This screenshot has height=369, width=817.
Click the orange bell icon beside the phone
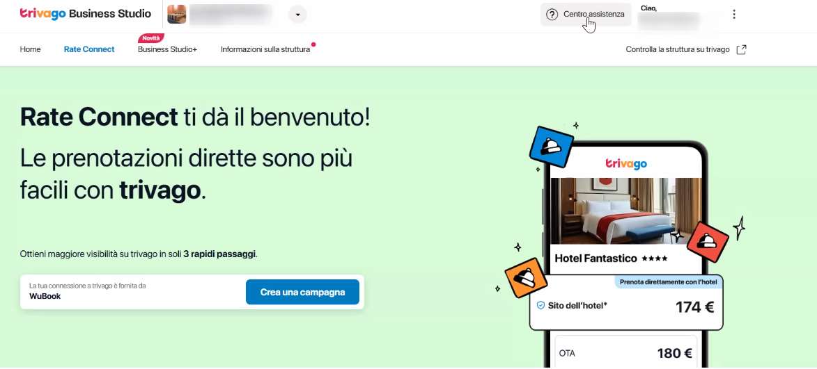coord(527,277)
